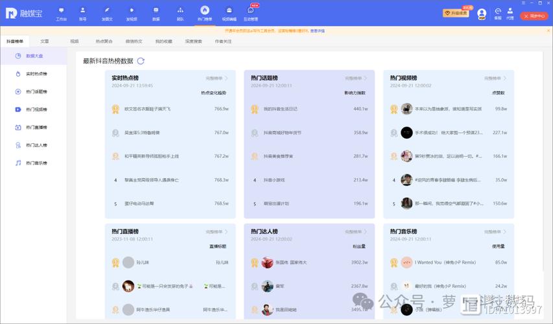
Task: Switch to the 文章 tab
Action: (x=45, y=41)
